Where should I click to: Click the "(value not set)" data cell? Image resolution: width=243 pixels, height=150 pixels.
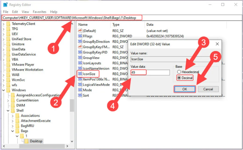[x=157, y=31]
